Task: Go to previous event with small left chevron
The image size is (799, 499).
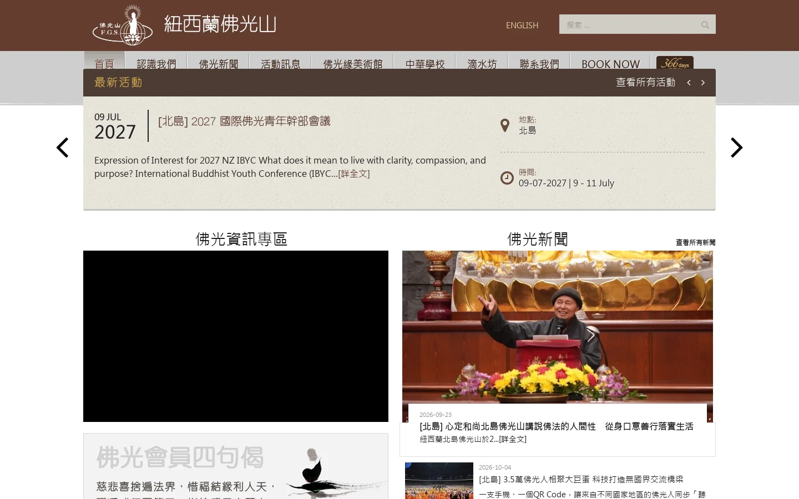Action: [689, 83]
